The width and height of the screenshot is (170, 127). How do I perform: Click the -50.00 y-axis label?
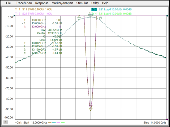coord(9,67)
